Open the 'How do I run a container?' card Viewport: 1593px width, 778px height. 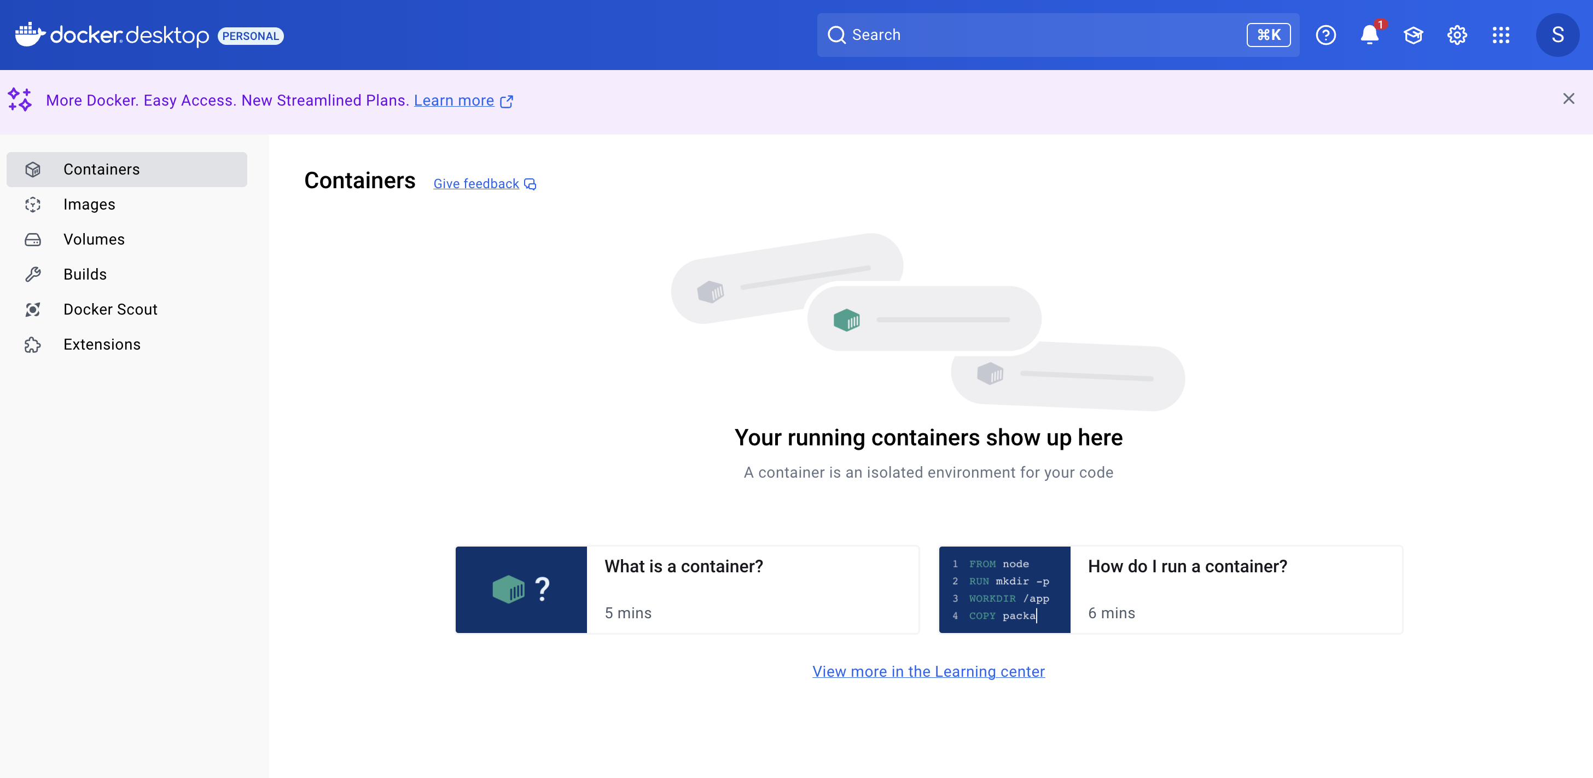point(1171,589)
